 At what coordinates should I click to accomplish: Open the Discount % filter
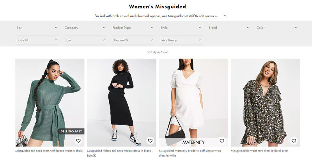click(133, 40)
